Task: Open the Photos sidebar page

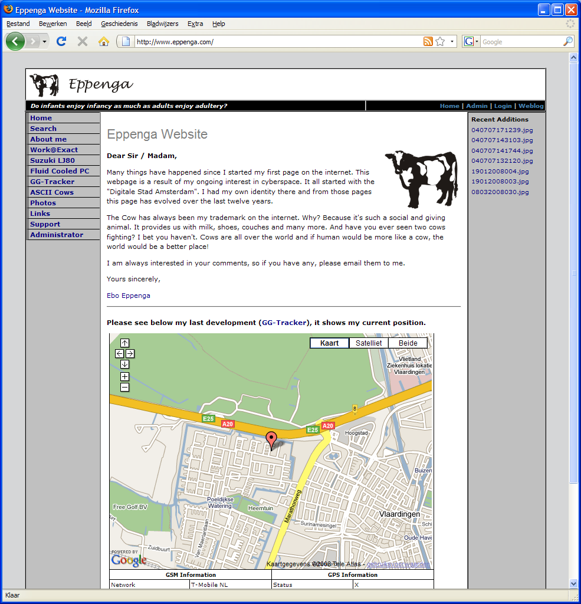Action: 43,203
